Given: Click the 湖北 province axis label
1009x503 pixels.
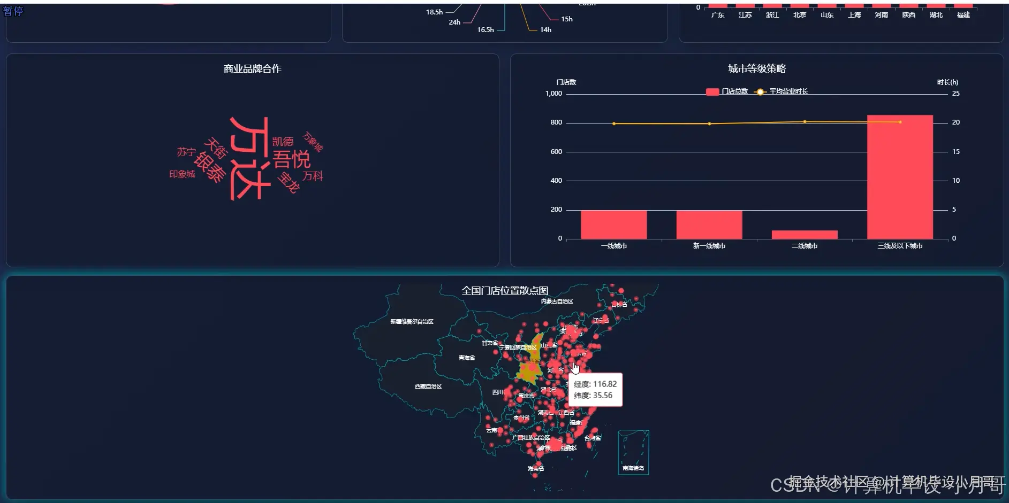Looking at the screenshot, I should [936, 15].
